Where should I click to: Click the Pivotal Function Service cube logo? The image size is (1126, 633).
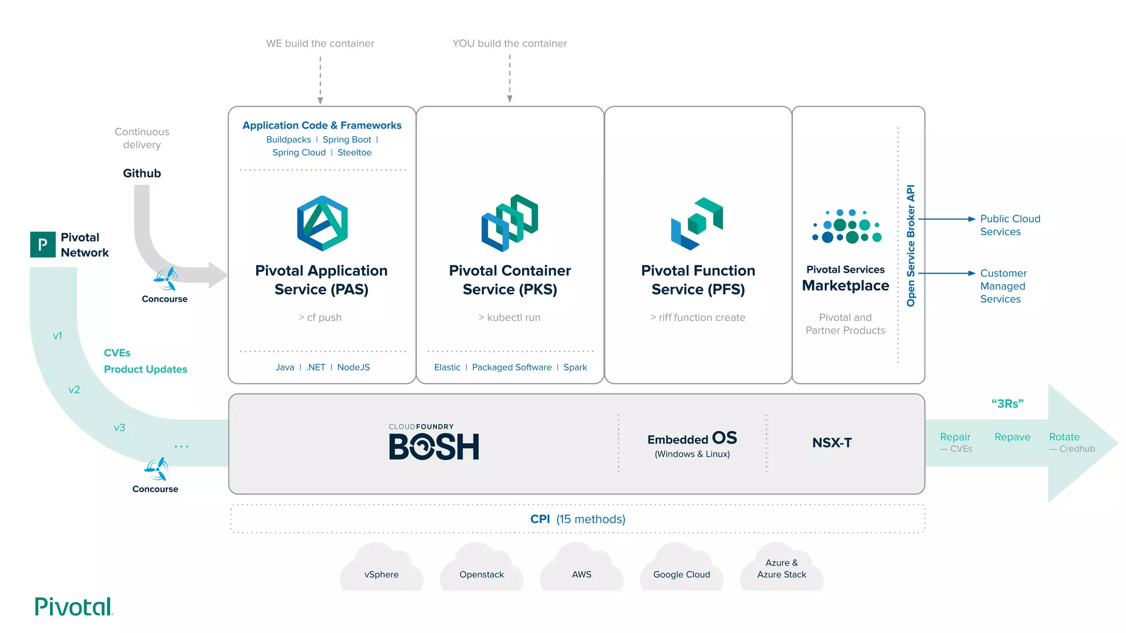tap(697, 224)
